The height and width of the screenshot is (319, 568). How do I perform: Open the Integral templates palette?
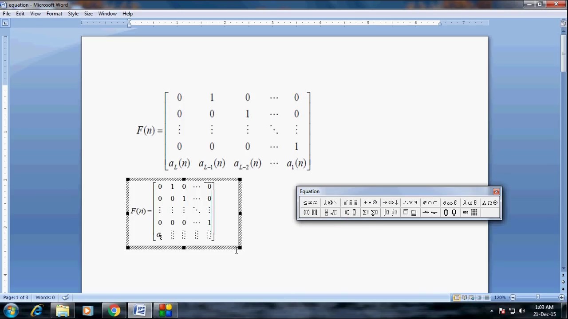tap(390, 213)
